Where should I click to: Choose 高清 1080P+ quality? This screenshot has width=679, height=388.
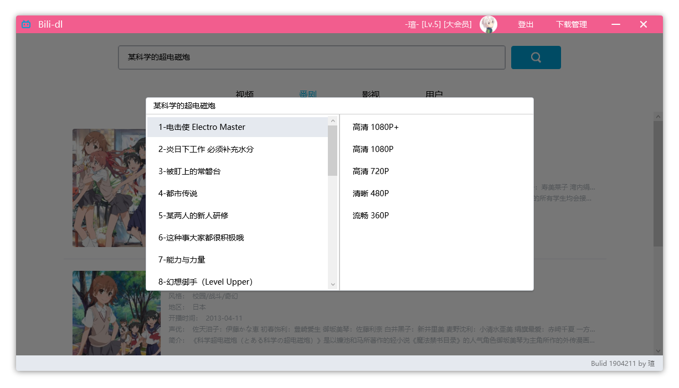click(375, 127)
